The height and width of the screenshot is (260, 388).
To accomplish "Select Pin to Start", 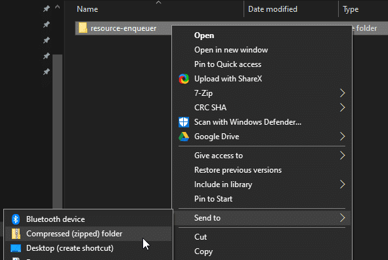I will pyautogui.click(x=262, y=199).
